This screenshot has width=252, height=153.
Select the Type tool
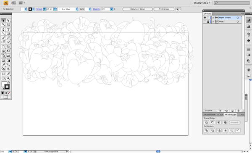[x=8, y=29]
